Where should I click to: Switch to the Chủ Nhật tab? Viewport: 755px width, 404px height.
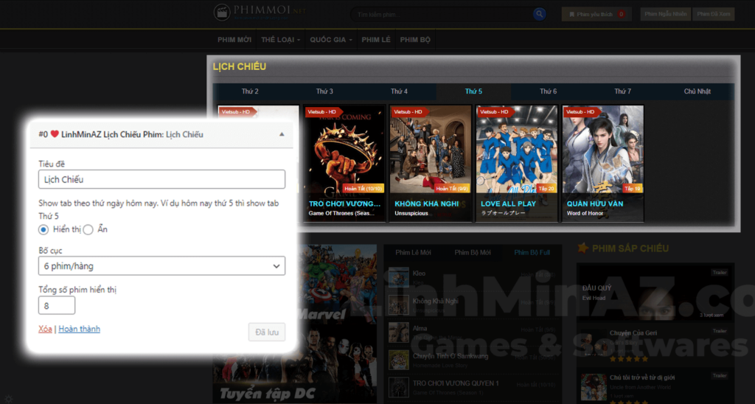click(697, 91)
